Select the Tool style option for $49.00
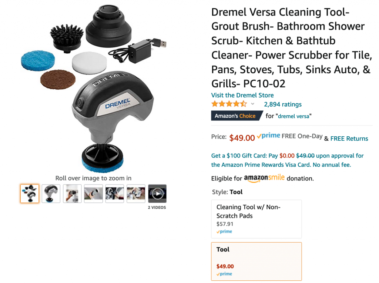 (256, 262)
